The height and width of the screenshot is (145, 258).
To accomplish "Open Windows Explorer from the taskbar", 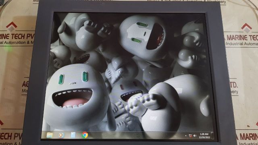I will [50, 135].
